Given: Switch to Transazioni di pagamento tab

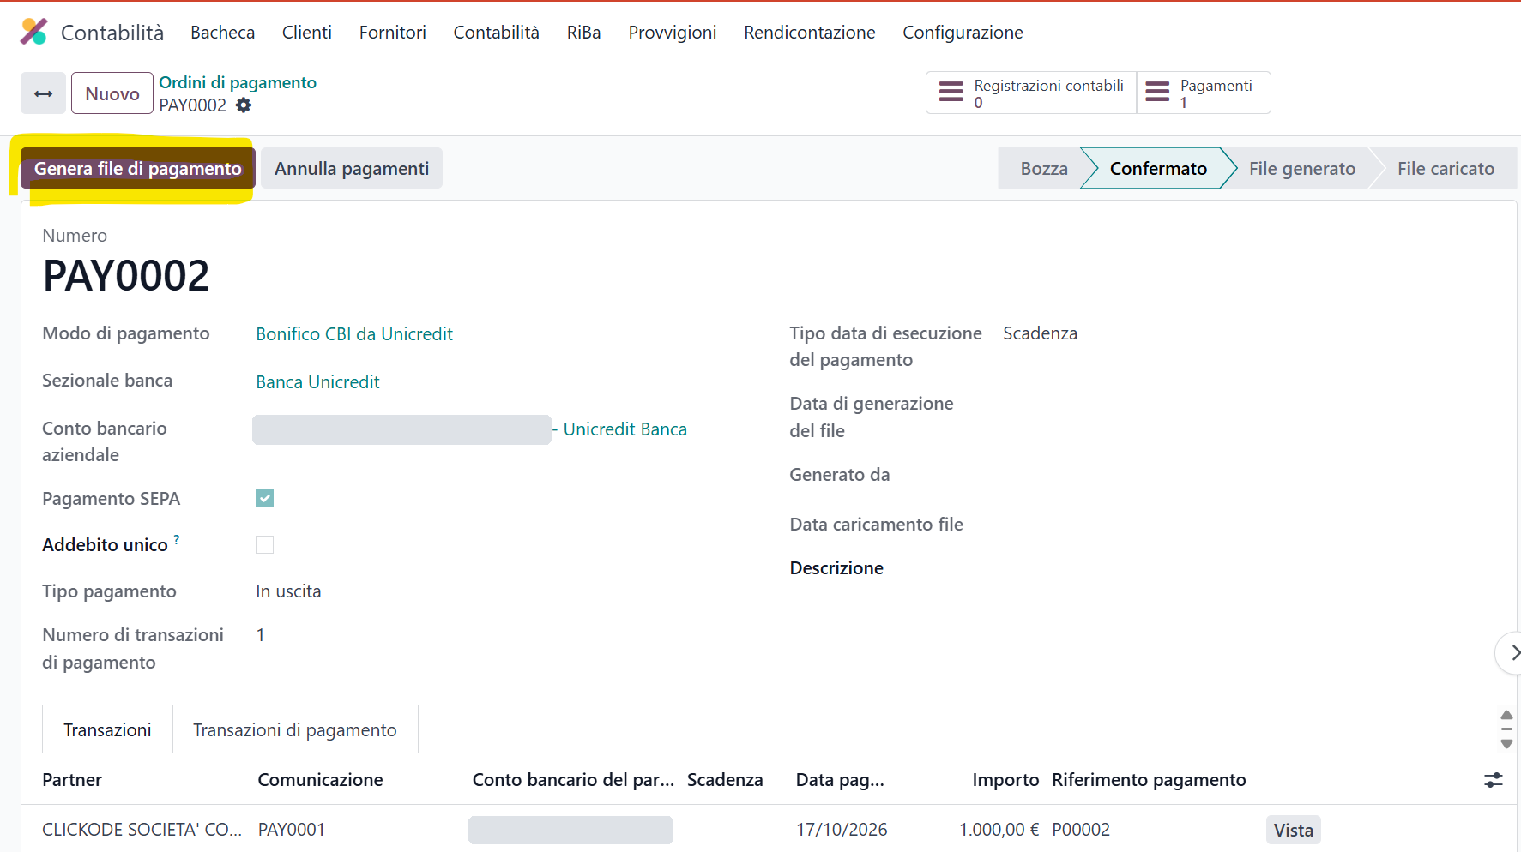Looking at the screenshot, I should coord(295,730).
